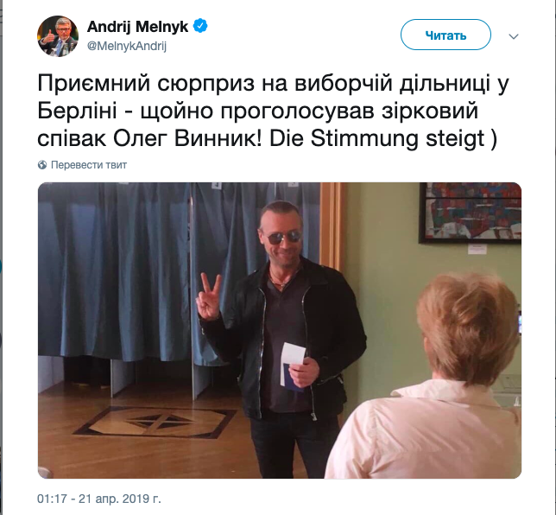Image resolution: width=556 pixels, height=515 pixels.
Task: Click the word Берліні in the tweet
Action: (78, 111)
